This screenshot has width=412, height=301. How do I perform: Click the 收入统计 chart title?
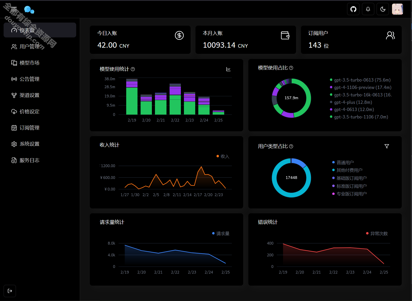click(x=110, y=145)
